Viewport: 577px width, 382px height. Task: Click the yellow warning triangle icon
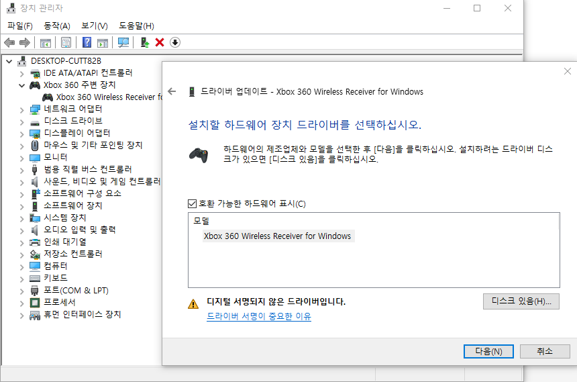(x=193, y=304)
